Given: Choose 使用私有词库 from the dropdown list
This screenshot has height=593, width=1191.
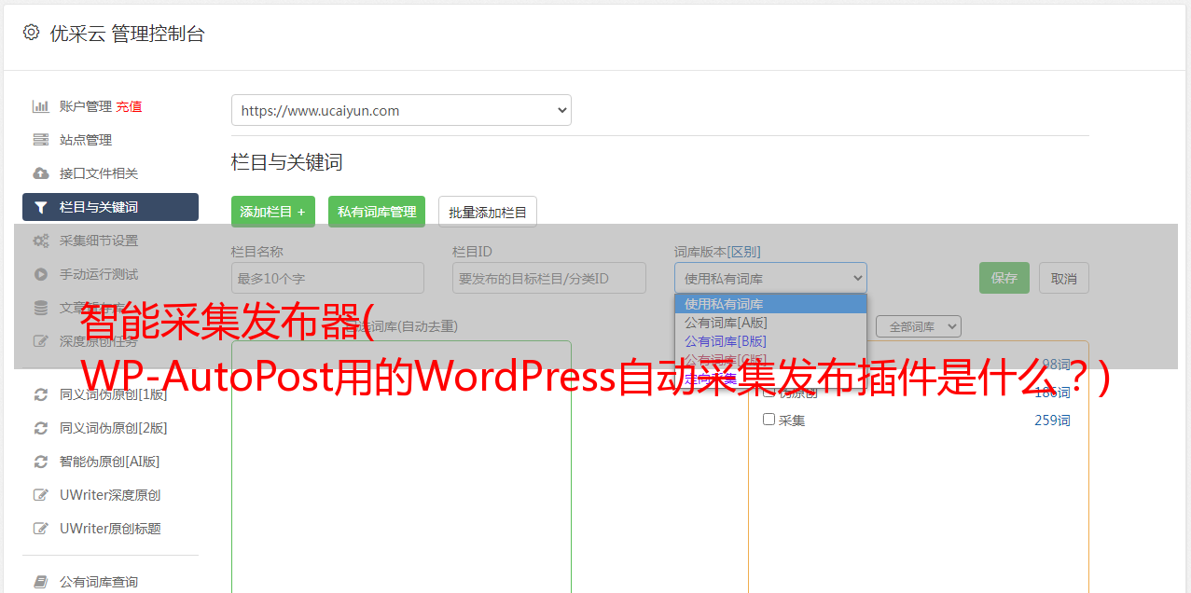Looking at the screenshot, I should (x=770, y=304).
